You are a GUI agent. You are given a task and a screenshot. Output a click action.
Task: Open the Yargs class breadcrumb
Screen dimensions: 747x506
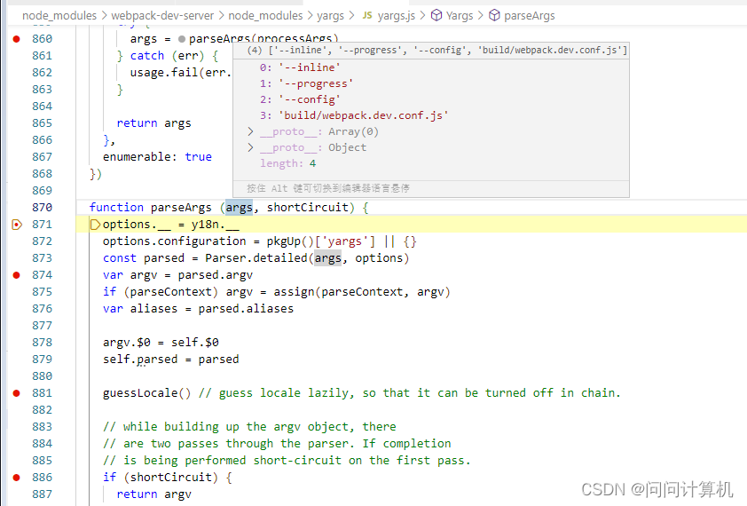click(x=460, y=16)
